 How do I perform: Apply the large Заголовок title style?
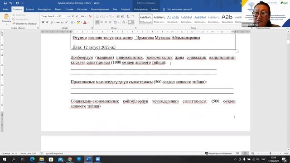point(227,19)
